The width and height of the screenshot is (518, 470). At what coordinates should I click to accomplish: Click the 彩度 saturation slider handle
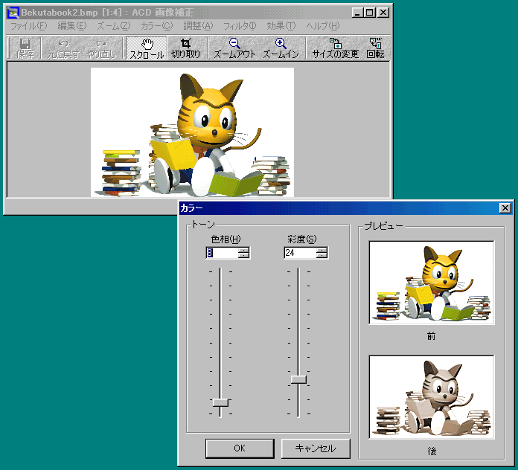click(298, 379)
